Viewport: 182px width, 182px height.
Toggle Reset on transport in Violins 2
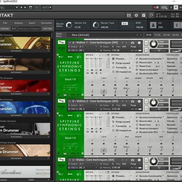pyautogui.click(x=137, y=128)
